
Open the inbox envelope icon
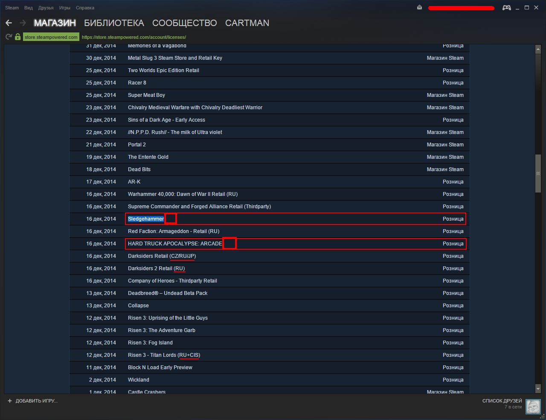click(419, 8)
